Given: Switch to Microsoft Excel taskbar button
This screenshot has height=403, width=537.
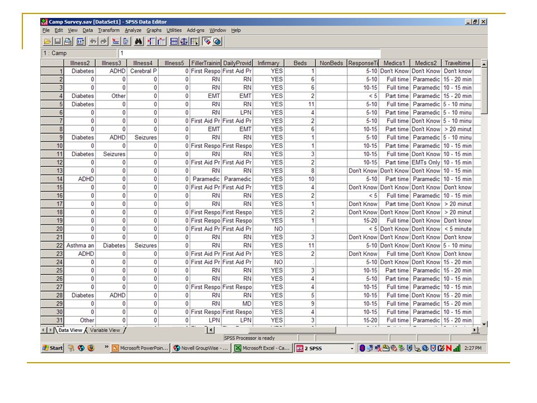Looking at the screenshot, I should tap(262, 348).
